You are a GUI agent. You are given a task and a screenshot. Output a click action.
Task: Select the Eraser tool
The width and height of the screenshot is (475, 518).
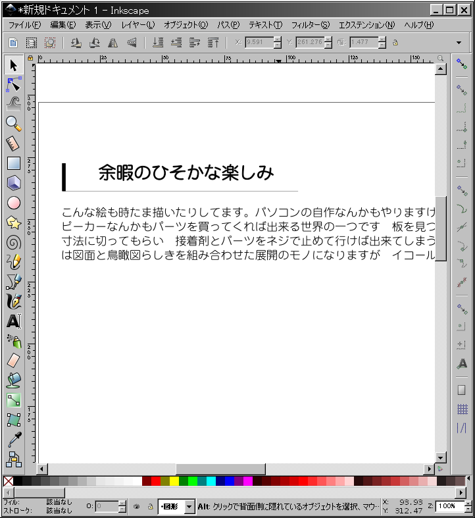click(x=14, y=361)
